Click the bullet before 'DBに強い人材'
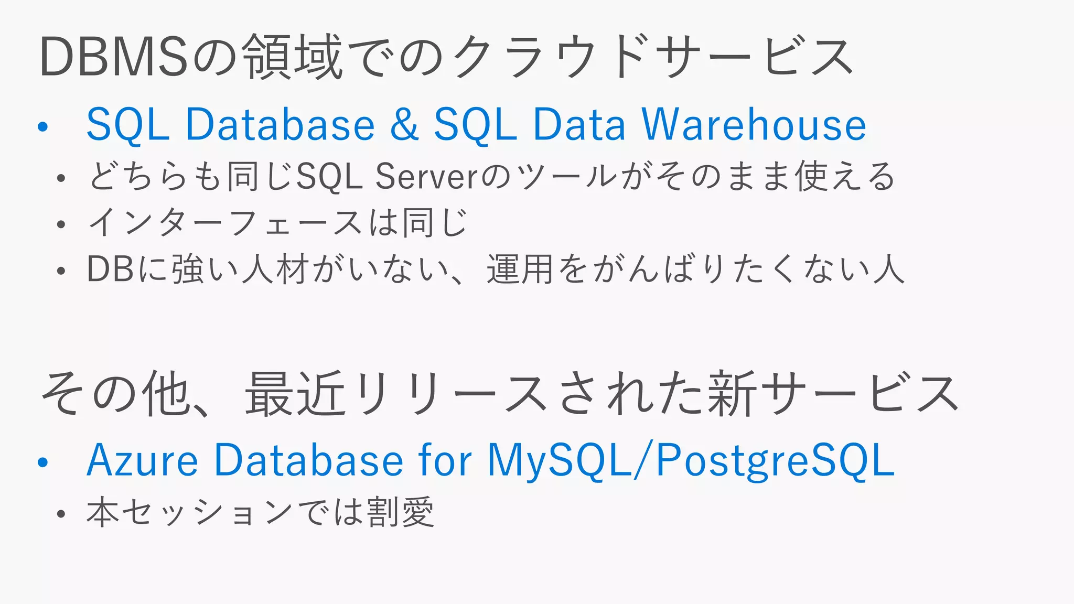This screenshot has height=604, width=1074. point(61,271)
